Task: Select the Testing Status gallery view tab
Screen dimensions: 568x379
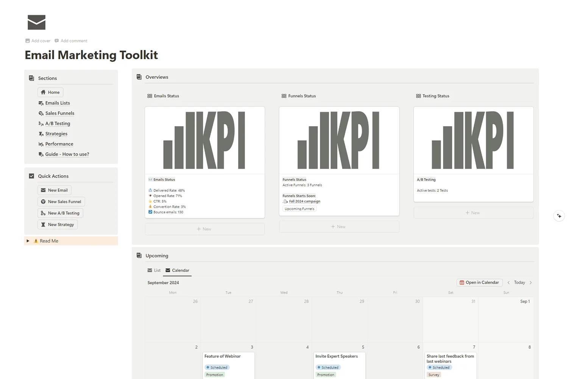Action: pos(433,96)
